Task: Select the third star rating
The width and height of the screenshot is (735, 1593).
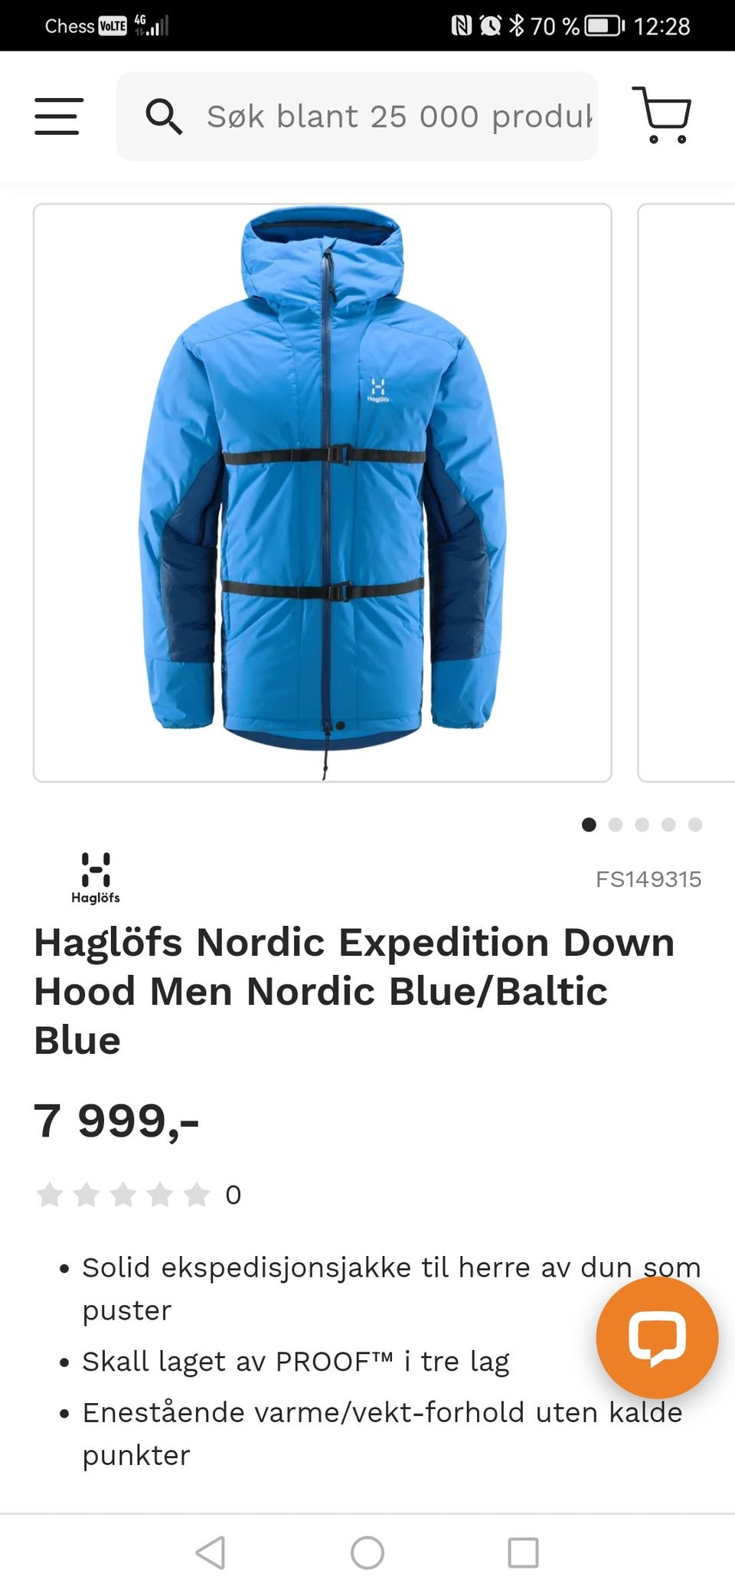Action: pyautogui.click(x=123, y=1194)
